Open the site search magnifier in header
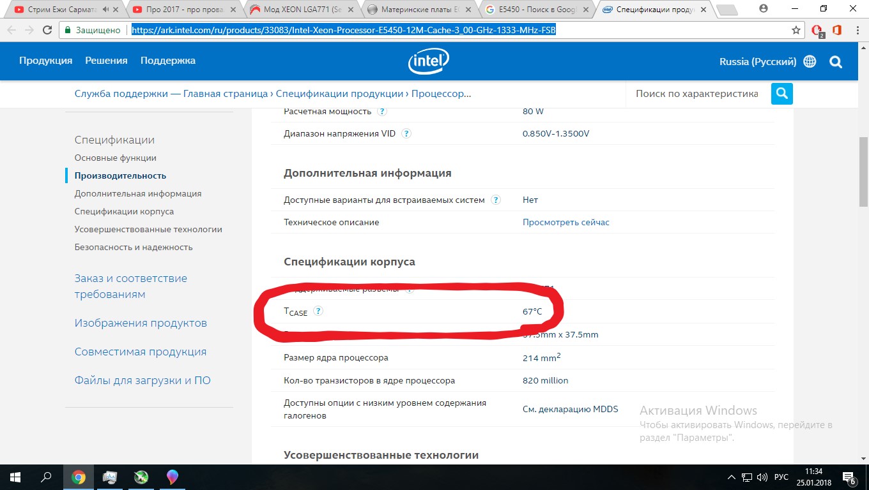The height and width of the screenshot is (490, 869). pyautogui.click(x=836, y=62)
